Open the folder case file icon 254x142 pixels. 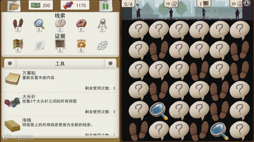click(14, 6)
